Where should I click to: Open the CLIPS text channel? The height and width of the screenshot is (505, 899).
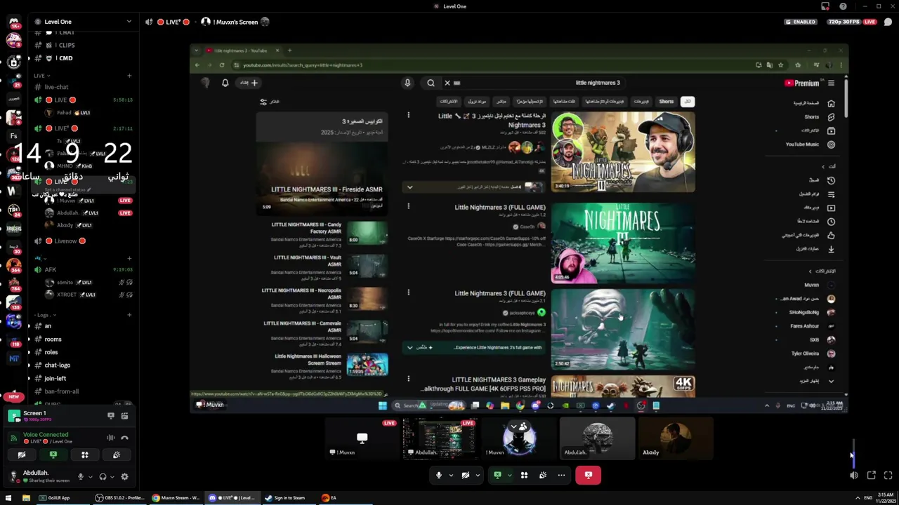[66, 45]
